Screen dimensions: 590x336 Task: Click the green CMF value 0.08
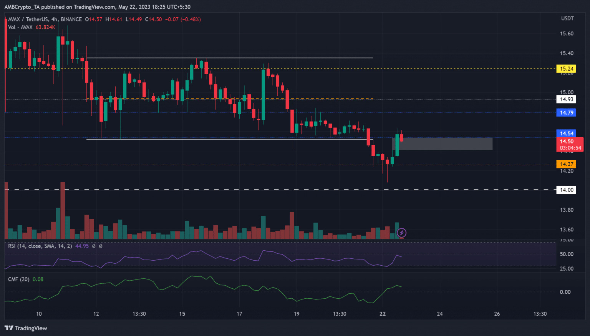pyautogui.click(x=38, y=279)
